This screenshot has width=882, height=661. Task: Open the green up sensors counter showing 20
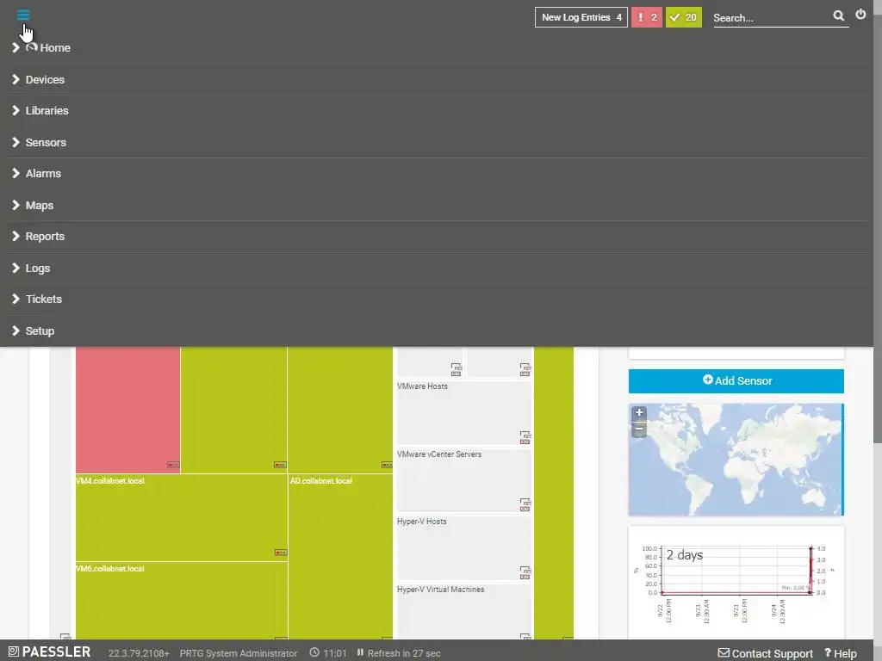[x=683, y=17]
